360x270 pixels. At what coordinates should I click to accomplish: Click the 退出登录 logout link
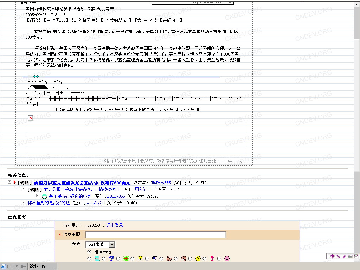point(115,225)
